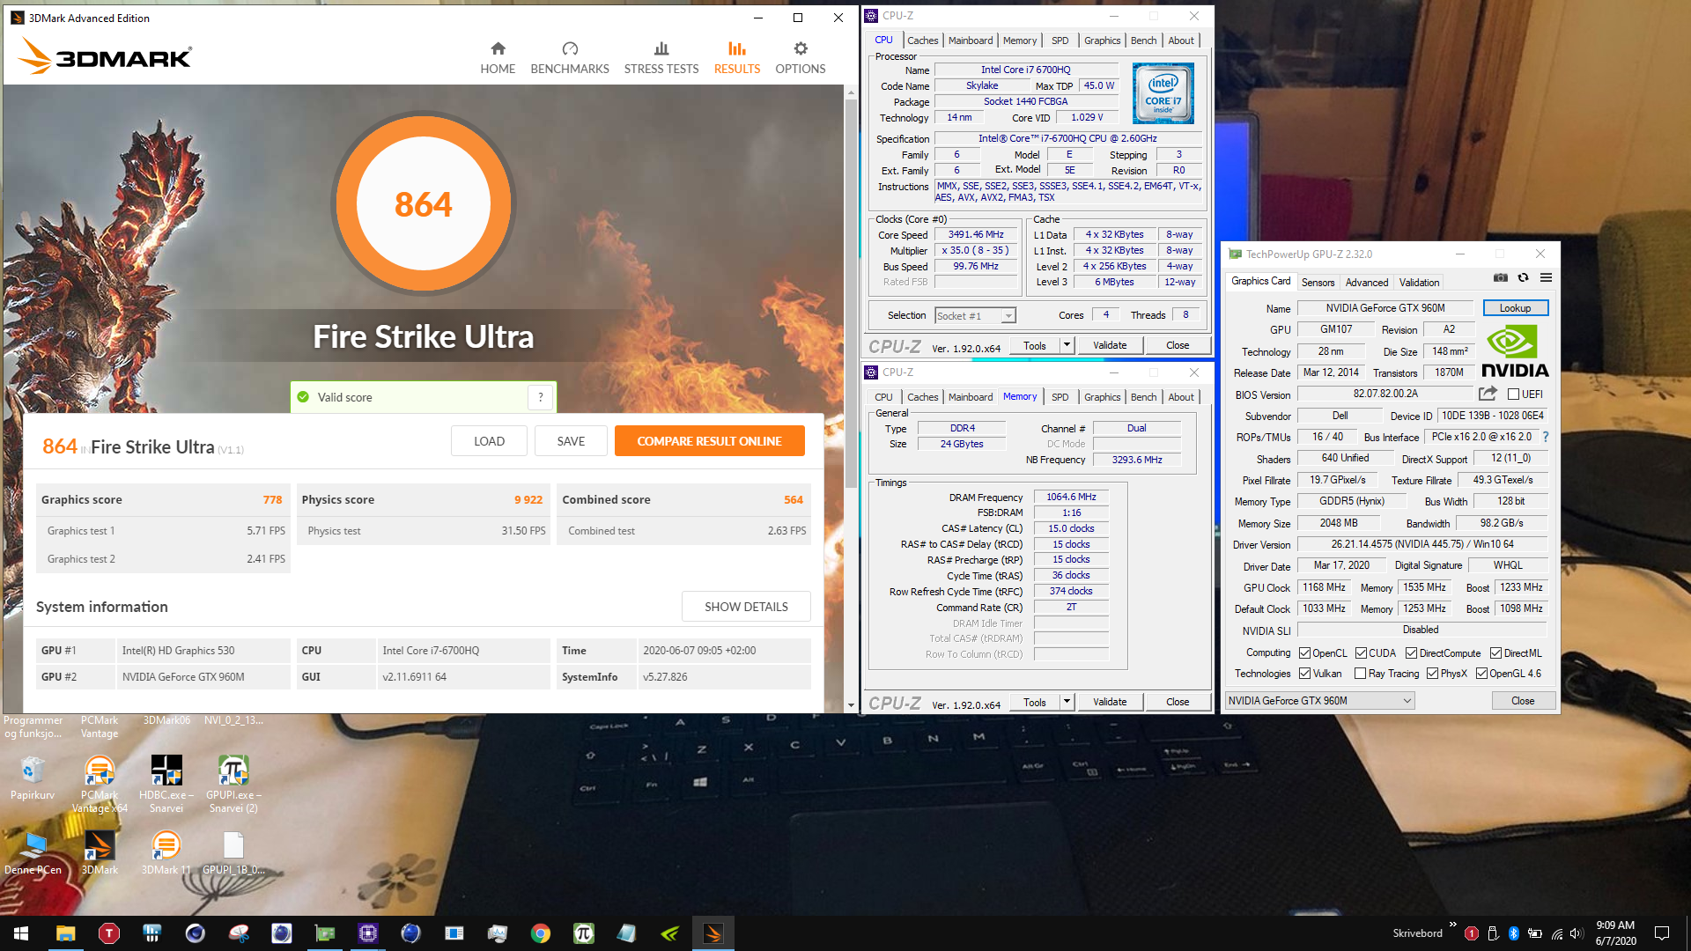Image resolution: width=1691 pixels, height=951 pixels.
Task: Click the BIOS share/export icon in GPU-Z
Action: [x=1488, y=394]
